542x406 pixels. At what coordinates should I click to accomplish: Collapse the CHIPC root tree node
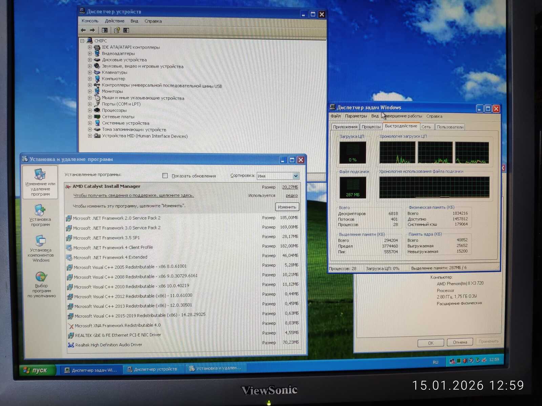tap(82, 41)
